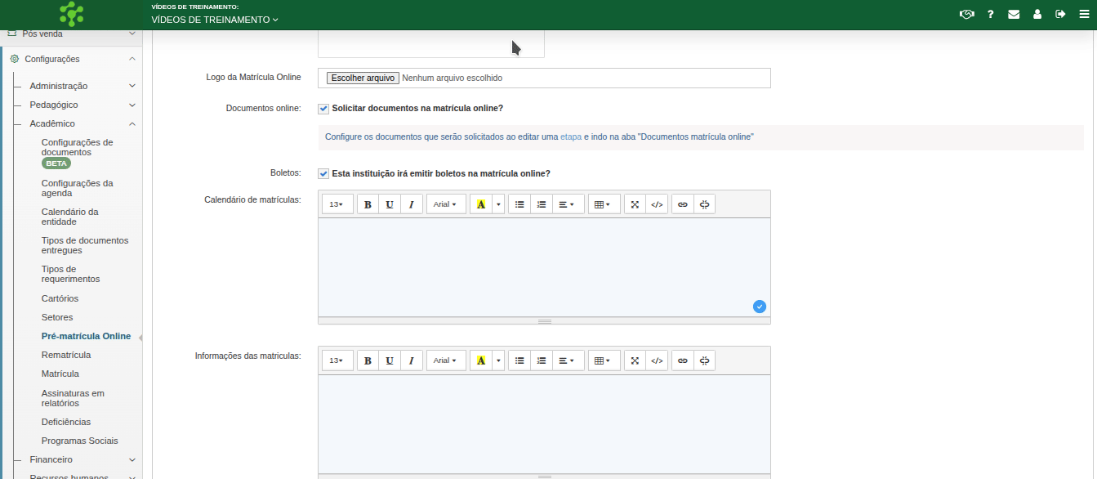The image size is (1097, 479).
Task: Click the Escolher arquivo button
Action: pos(363,78)
